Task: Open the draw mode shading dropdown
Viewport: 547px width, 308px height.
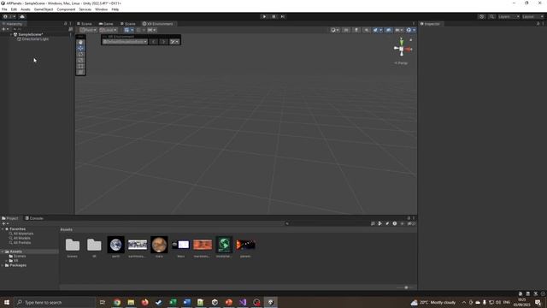Action: (334, 30)
